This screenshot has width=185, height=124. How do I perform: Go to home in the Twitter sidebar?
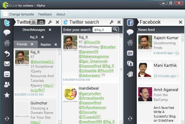tap(7, 43)
